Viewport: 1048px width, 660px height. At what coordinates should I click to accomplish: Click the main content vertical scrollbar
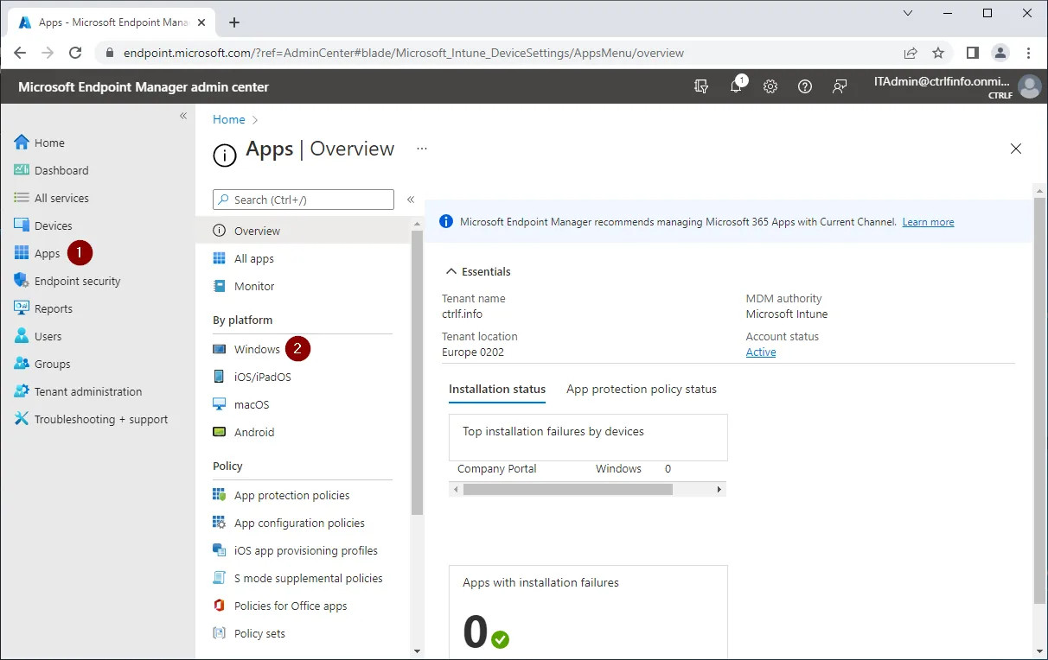coord(1039,400)
